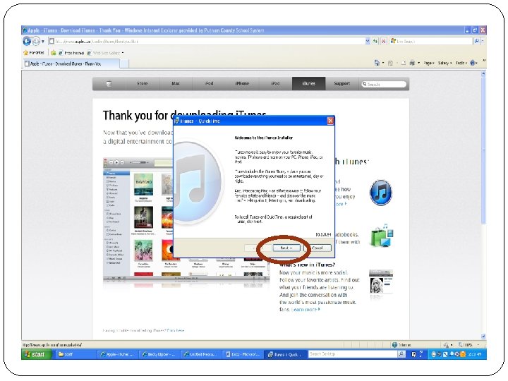The image size is (508, 381).
Task: Click the Internet Explorer address bar
Action: click(206, 41)
